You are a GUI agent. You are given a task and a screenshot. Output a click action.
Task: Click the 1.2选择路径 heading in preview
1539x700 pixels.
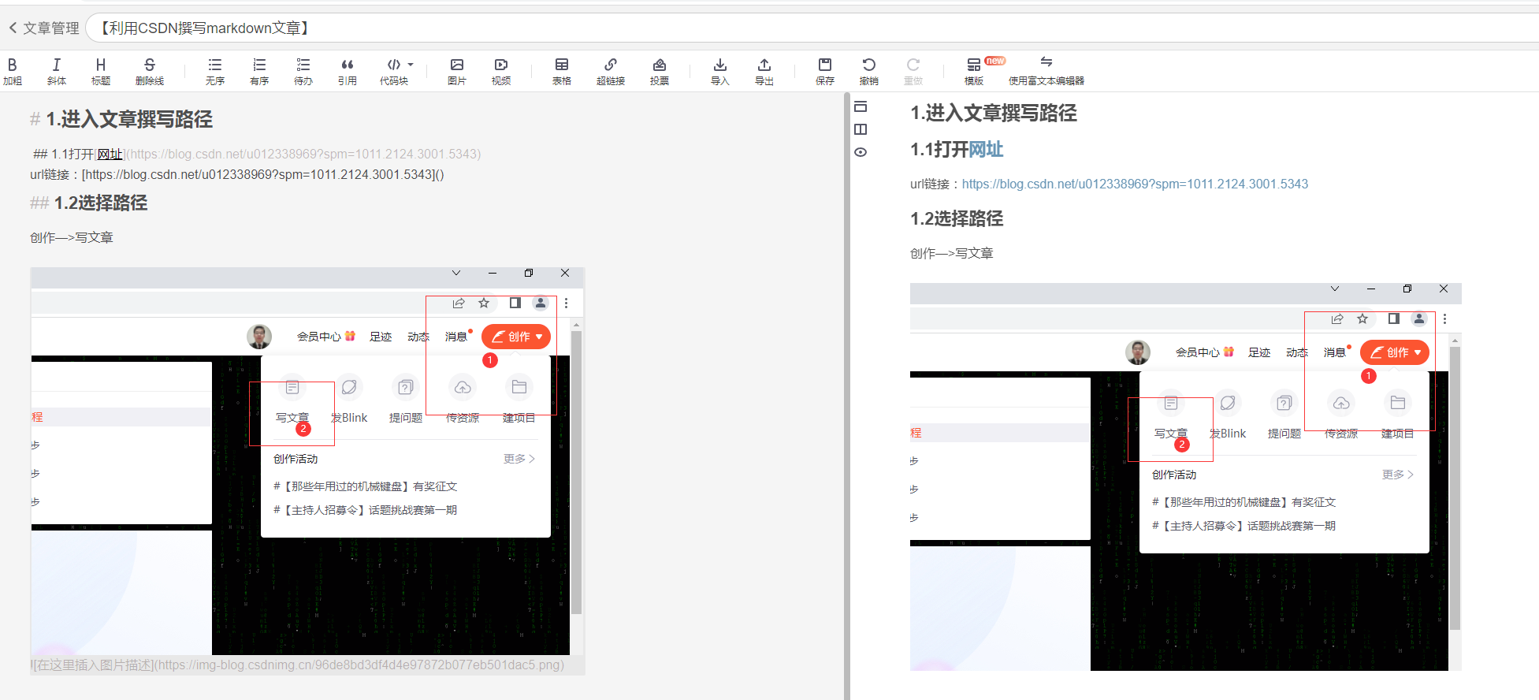click(957, 218)
